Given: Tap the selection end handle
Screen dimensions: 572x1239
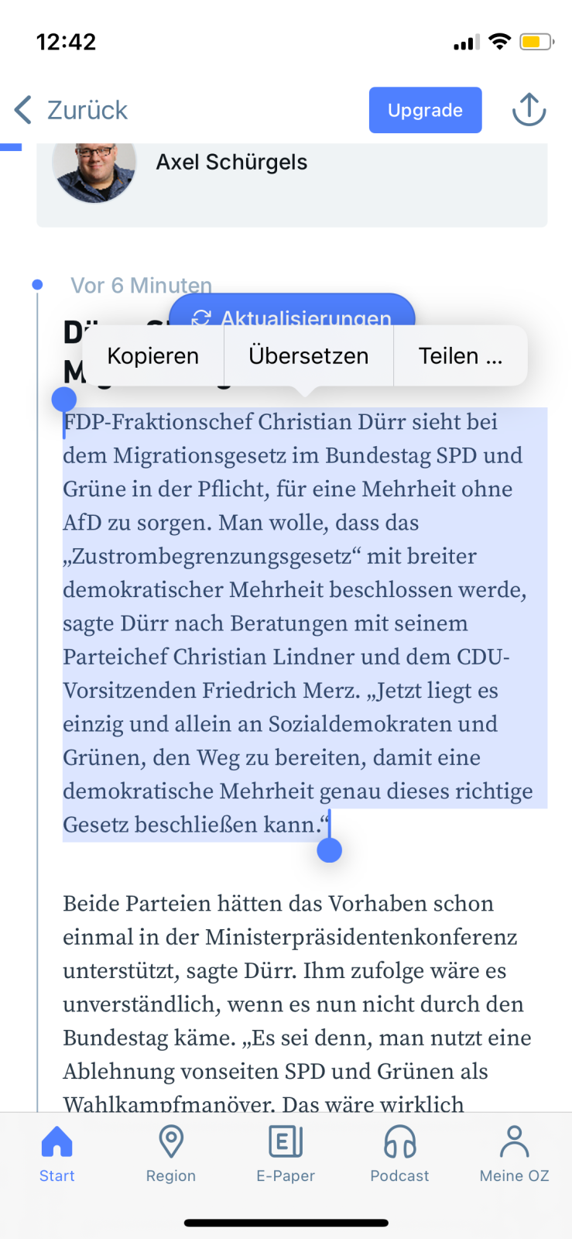Looking at the screenshot, I should tap(330, 849).
